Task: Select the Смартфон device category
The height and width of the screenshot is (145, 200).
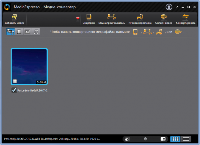Action: tap(89, 19)
